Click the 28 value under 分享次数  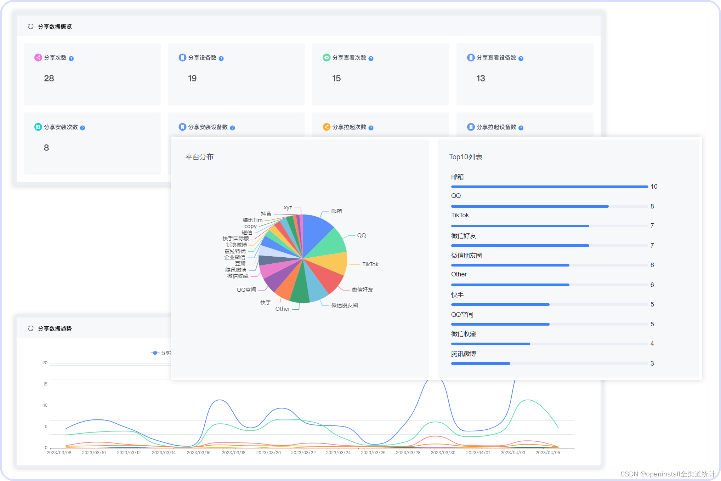[49, 79]
